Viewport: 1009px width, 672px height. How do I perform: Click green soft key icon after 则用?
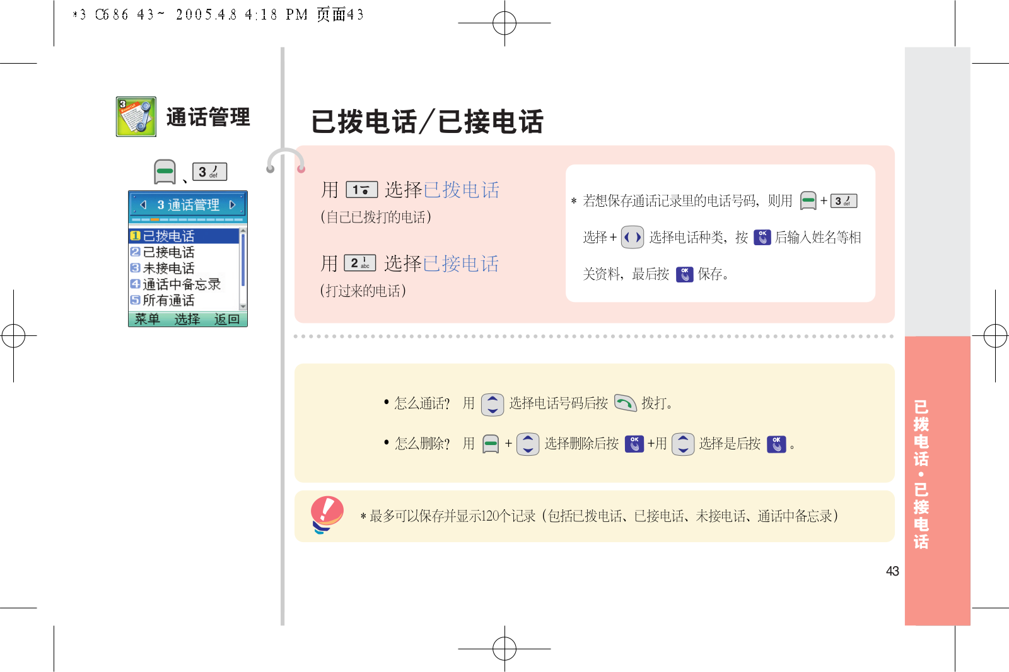pyautogui.click(x=808, y=201)
